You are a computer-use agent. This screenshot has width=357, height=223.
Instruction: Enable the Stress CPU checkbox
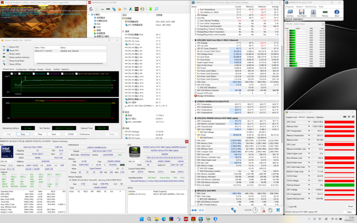8,47
